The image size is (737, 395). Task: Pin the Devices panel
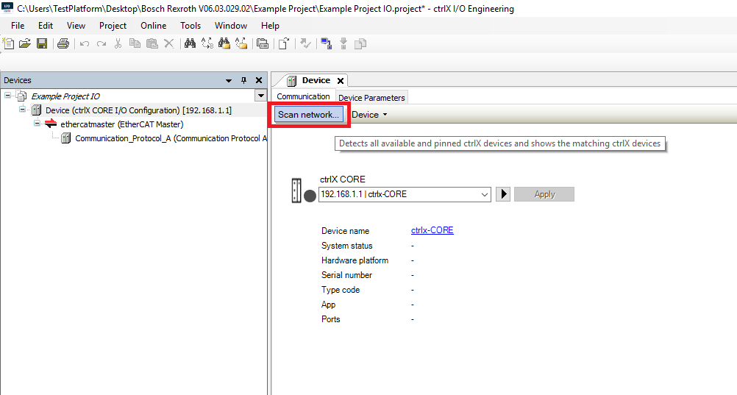pos(244,80)
